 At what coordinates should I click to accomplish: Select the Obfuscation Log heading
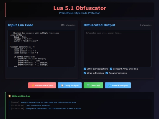click(21, 96)
